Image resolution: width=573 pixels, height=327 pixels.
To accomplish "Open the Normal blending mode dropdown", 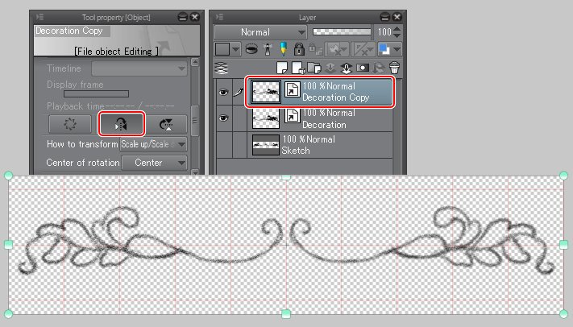I will point(260,32).
